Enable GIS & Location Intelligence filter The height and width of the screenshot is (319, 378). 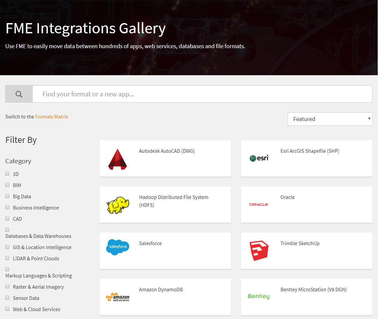click(x=8, y=247)
